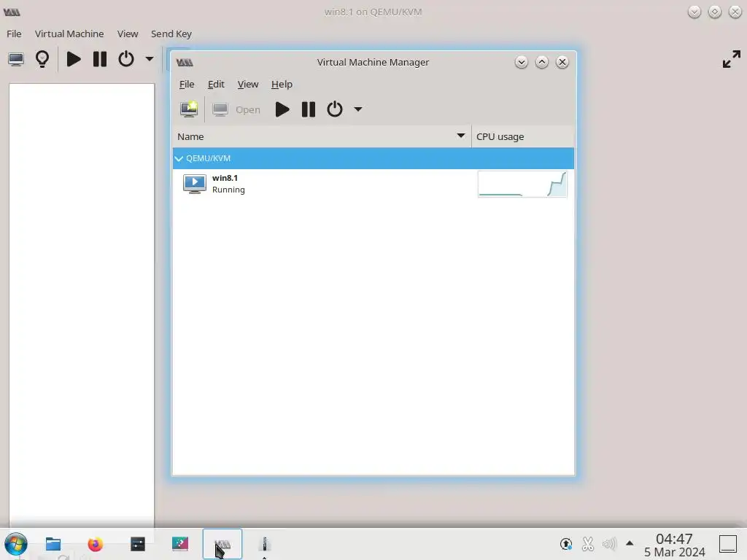Click the Run button in the win8.1 window toolbar
Image resolution: width=747 pixels, height=560 pixels.
pyautogui.click(x=74, y=60)
